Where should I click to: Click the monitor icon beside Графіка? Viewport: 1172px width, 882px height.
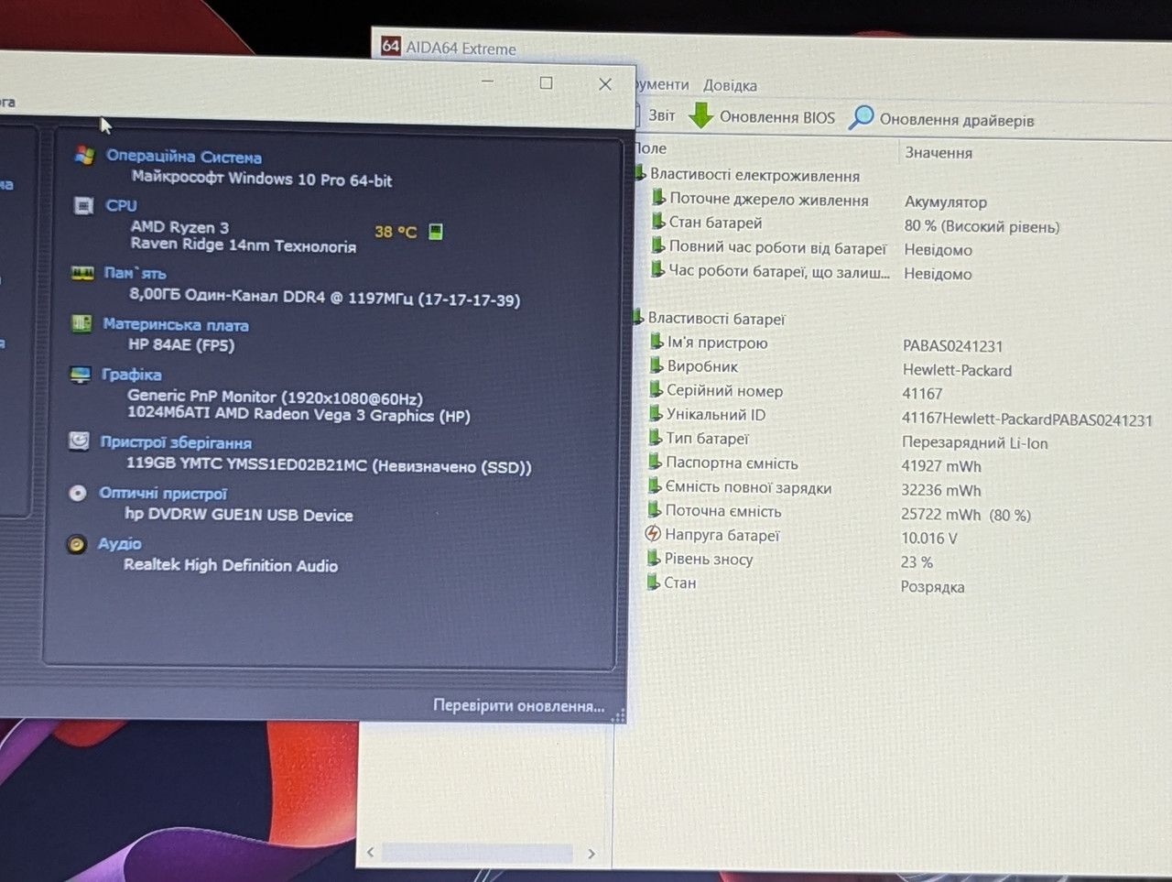(81, 374)
